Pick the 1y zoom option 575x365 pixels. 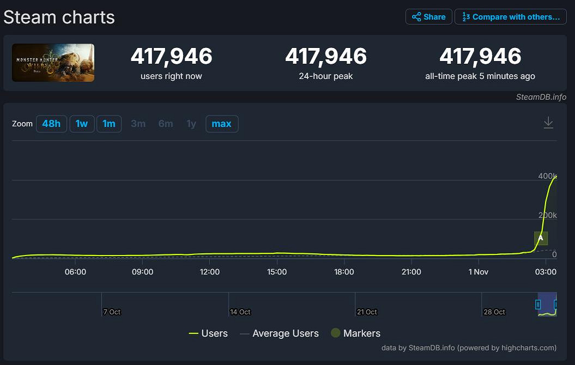191,124
